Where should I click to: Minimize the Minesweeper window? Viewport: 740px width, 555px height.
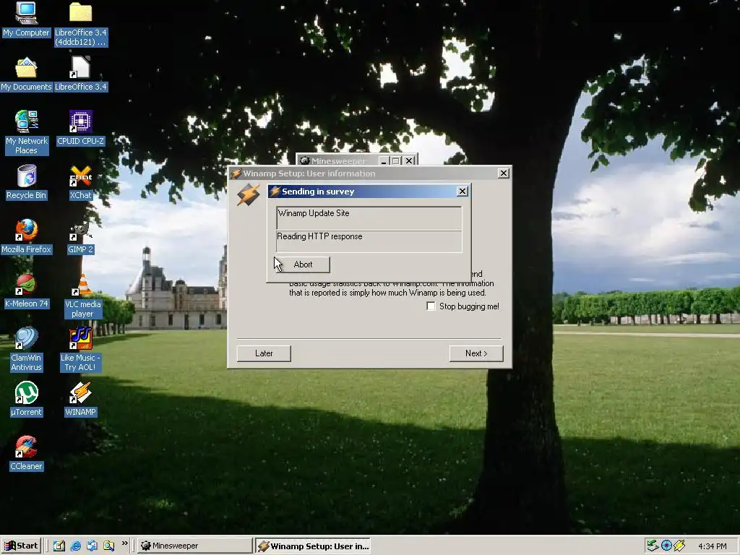click(x=384, y=160)
